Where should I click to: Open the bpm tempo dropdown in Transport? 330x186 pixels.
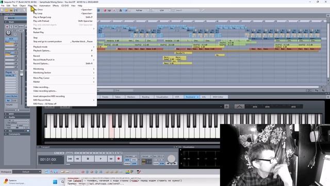158,156
